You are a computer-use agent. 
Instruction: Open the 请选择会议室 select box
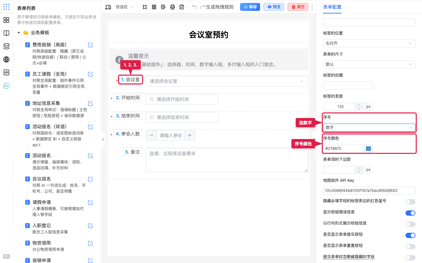[x=227, y=81]
